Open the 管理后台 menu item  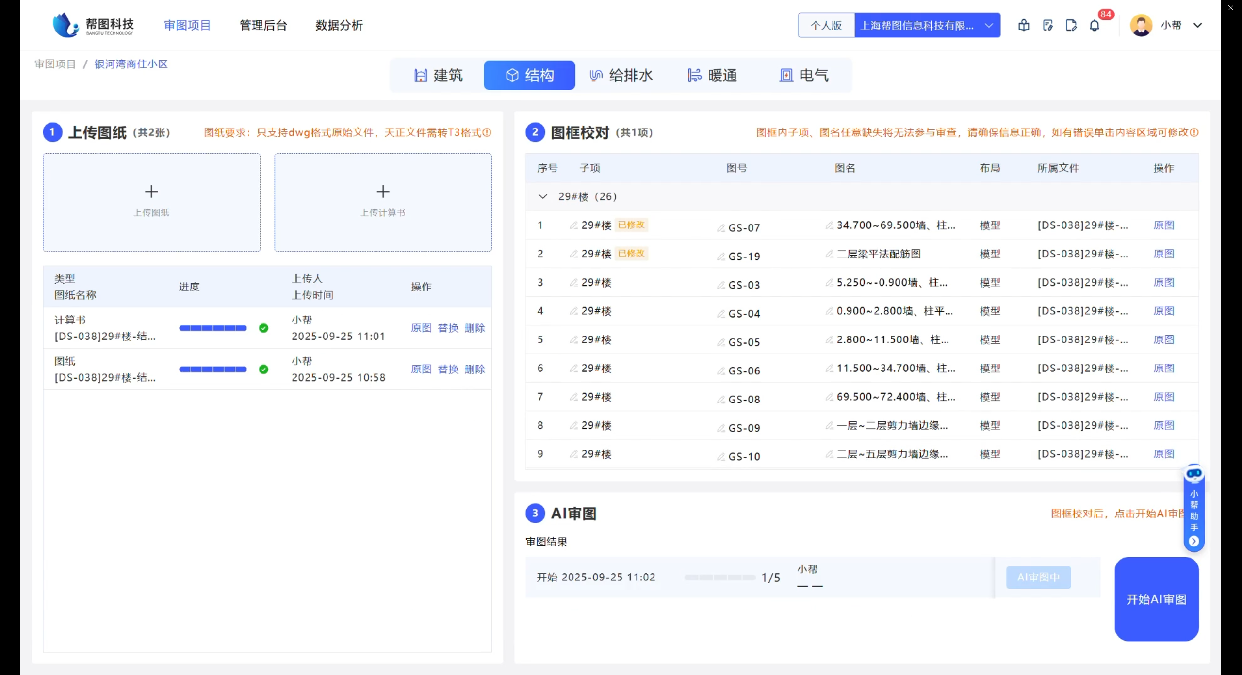click(263, 26)
